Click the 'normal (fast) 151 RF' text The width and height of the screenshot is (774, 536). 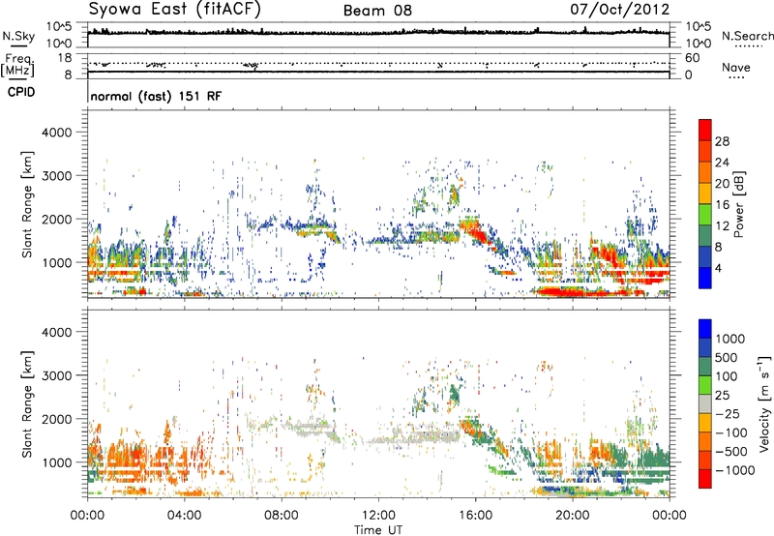[x=156, y=96]
